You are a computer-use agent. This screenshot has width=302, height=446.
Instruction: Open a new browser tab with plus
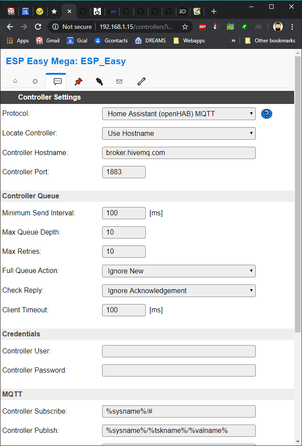coord(214,11)
